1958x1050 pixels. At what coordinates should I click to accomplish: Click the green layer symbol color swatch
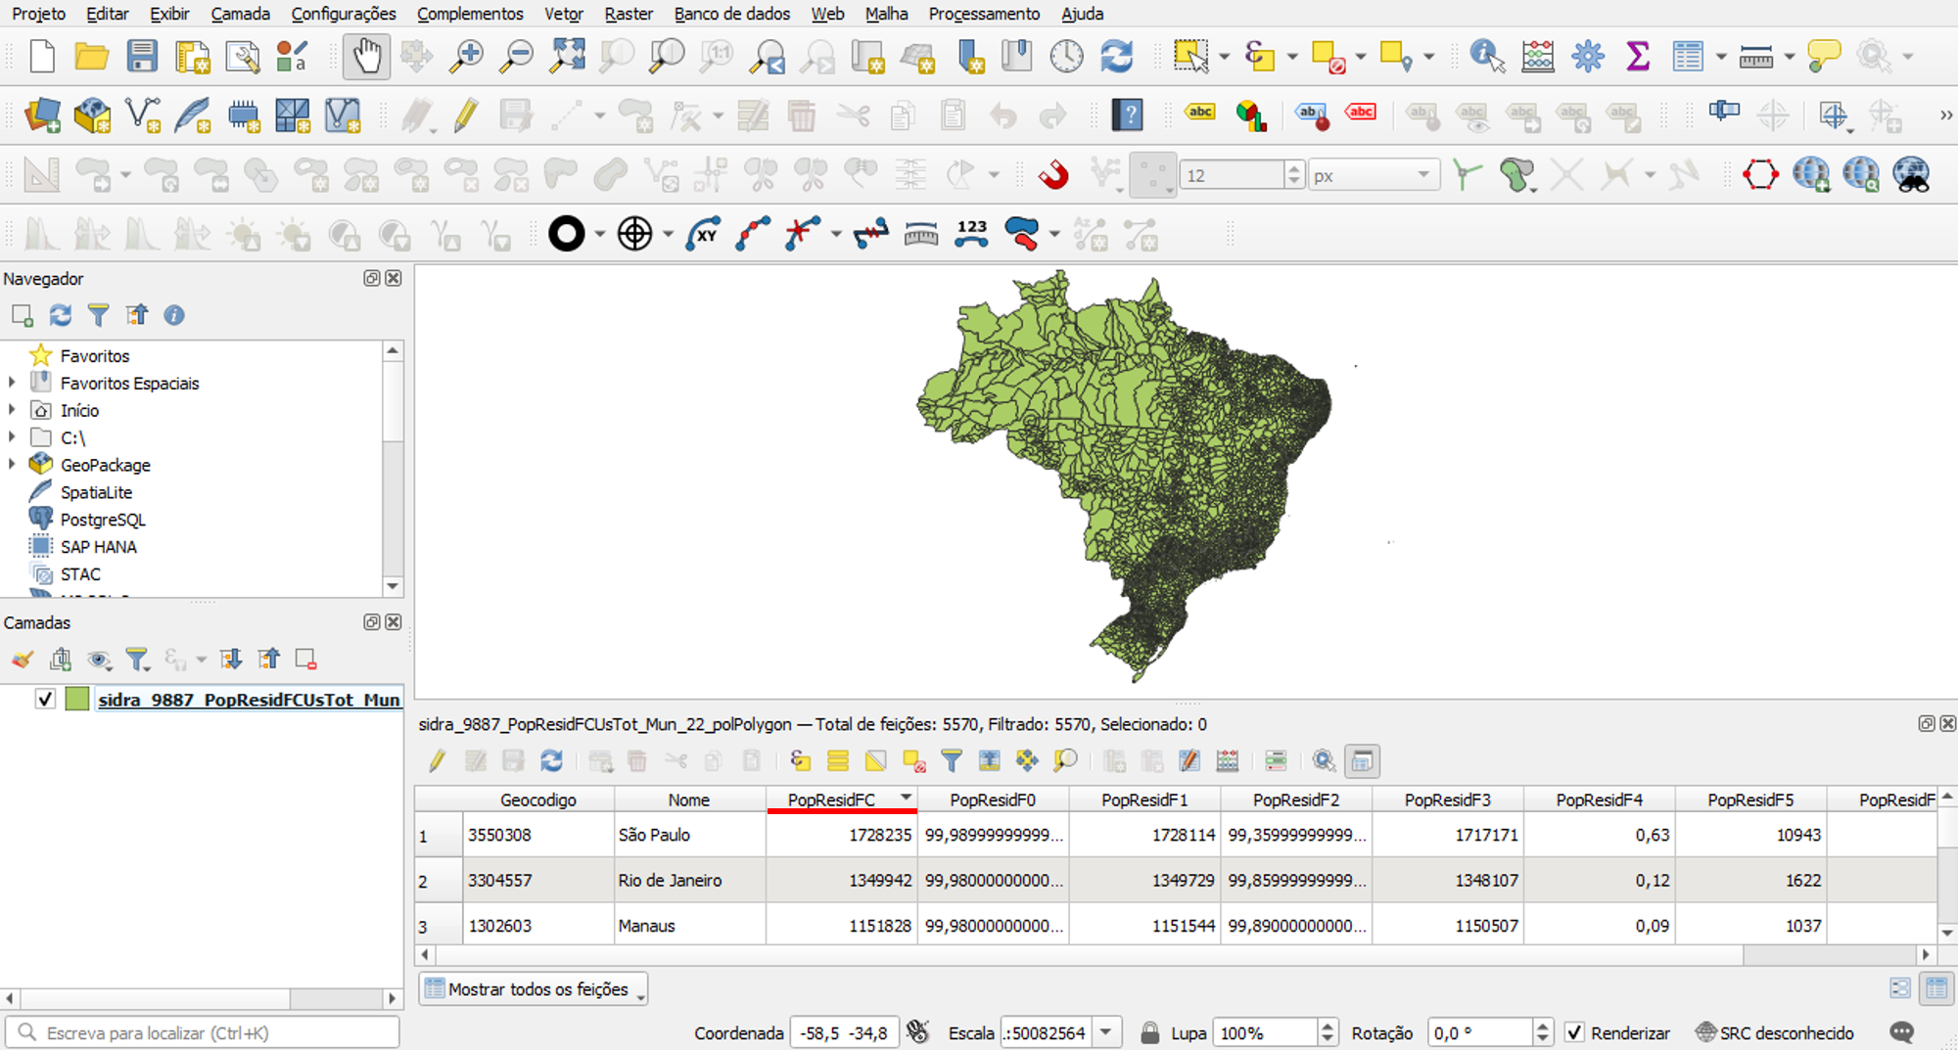pyautogui.click(x=77, y=699)
